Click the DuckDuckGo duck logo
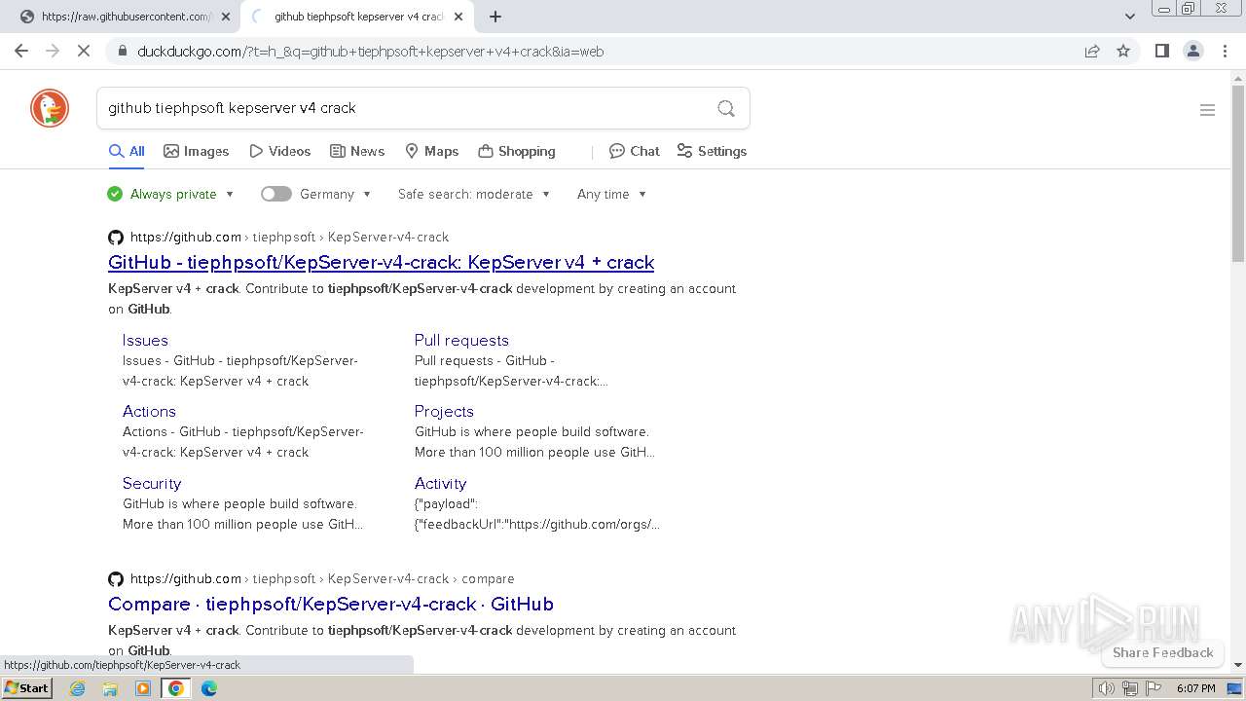The image size is (1246, 701). (50, 108)
